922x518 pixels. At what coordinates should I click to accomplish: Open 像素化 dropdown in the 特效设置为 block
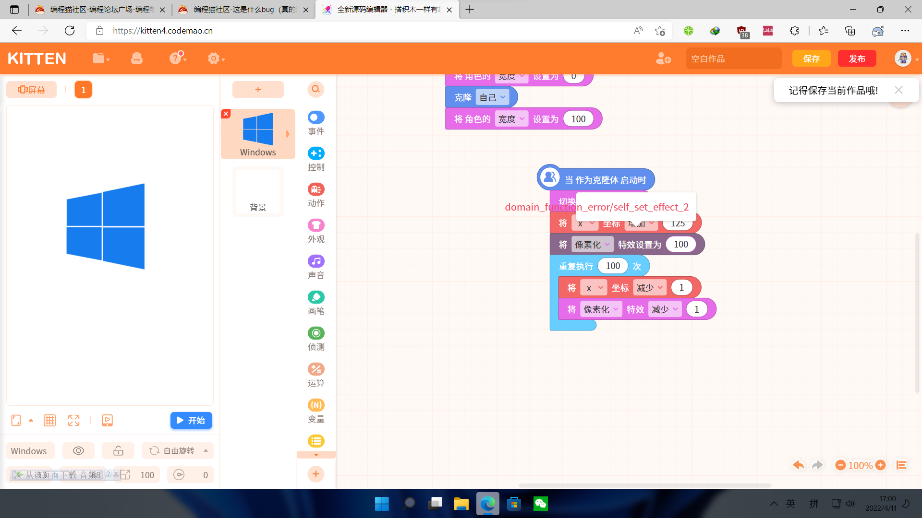tap(592, 245)
